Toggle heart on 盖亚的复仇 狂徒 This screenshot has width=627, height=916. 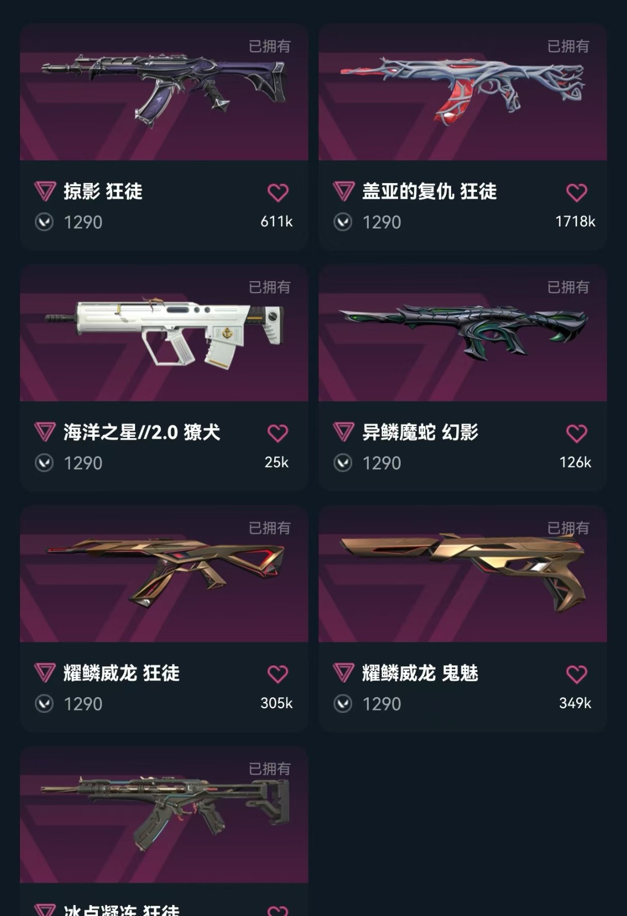tap(577, 192)
